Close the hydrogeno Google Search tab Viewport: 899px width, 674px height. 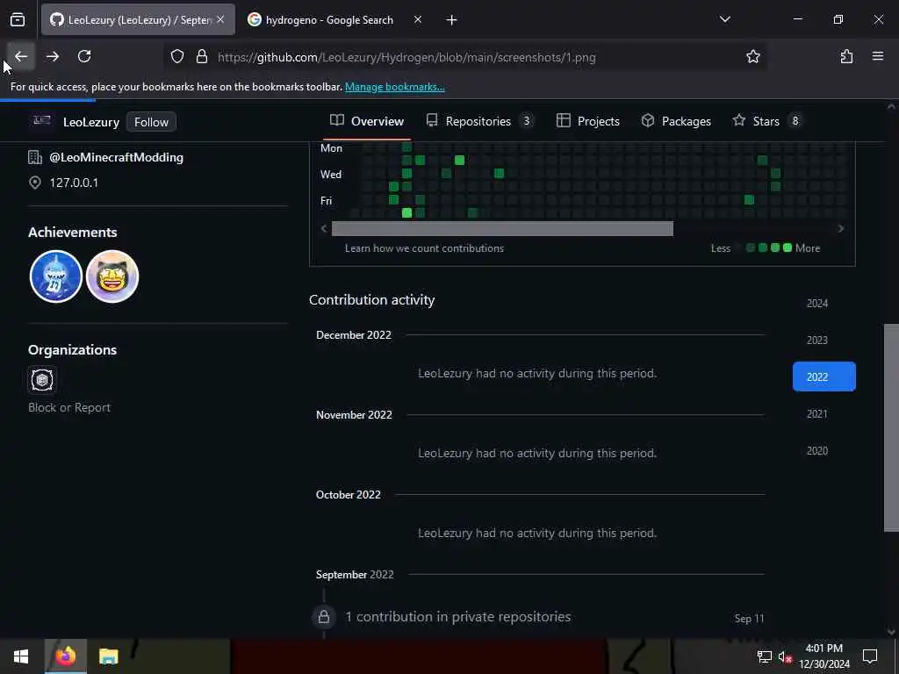418,19
